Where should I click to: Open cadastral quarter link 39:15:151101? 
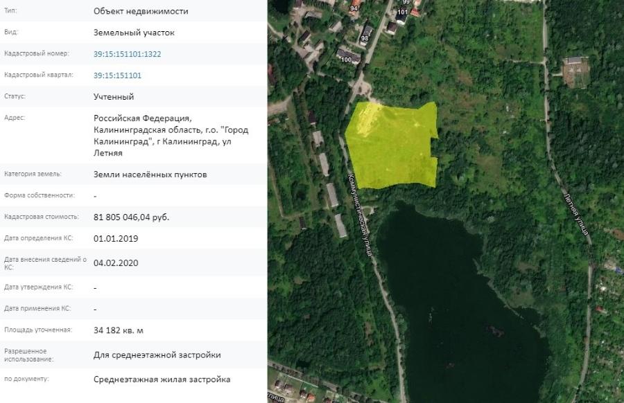click(x=121, y=75)
